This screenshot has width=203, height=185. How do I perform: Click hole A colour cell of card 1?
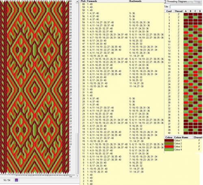[186, 14]
